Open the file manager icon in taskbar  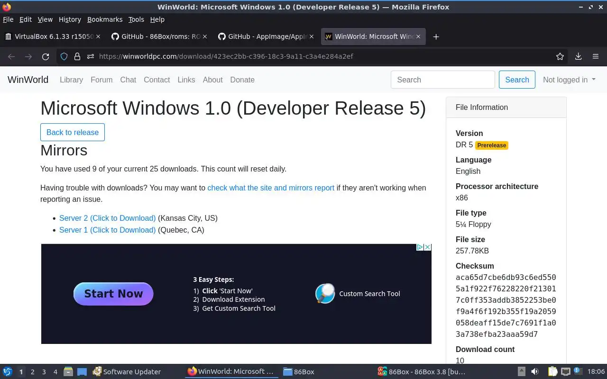(x=68, y=371)
